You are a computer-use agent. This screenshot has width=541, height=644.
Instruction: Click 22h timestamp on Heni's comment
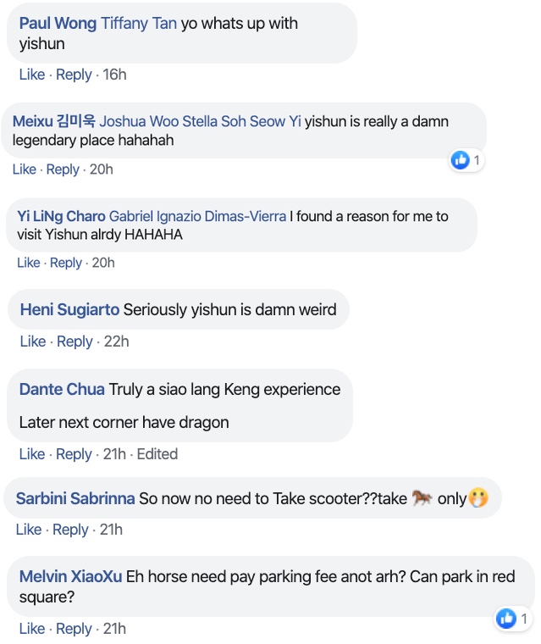[x=116, y=341]
